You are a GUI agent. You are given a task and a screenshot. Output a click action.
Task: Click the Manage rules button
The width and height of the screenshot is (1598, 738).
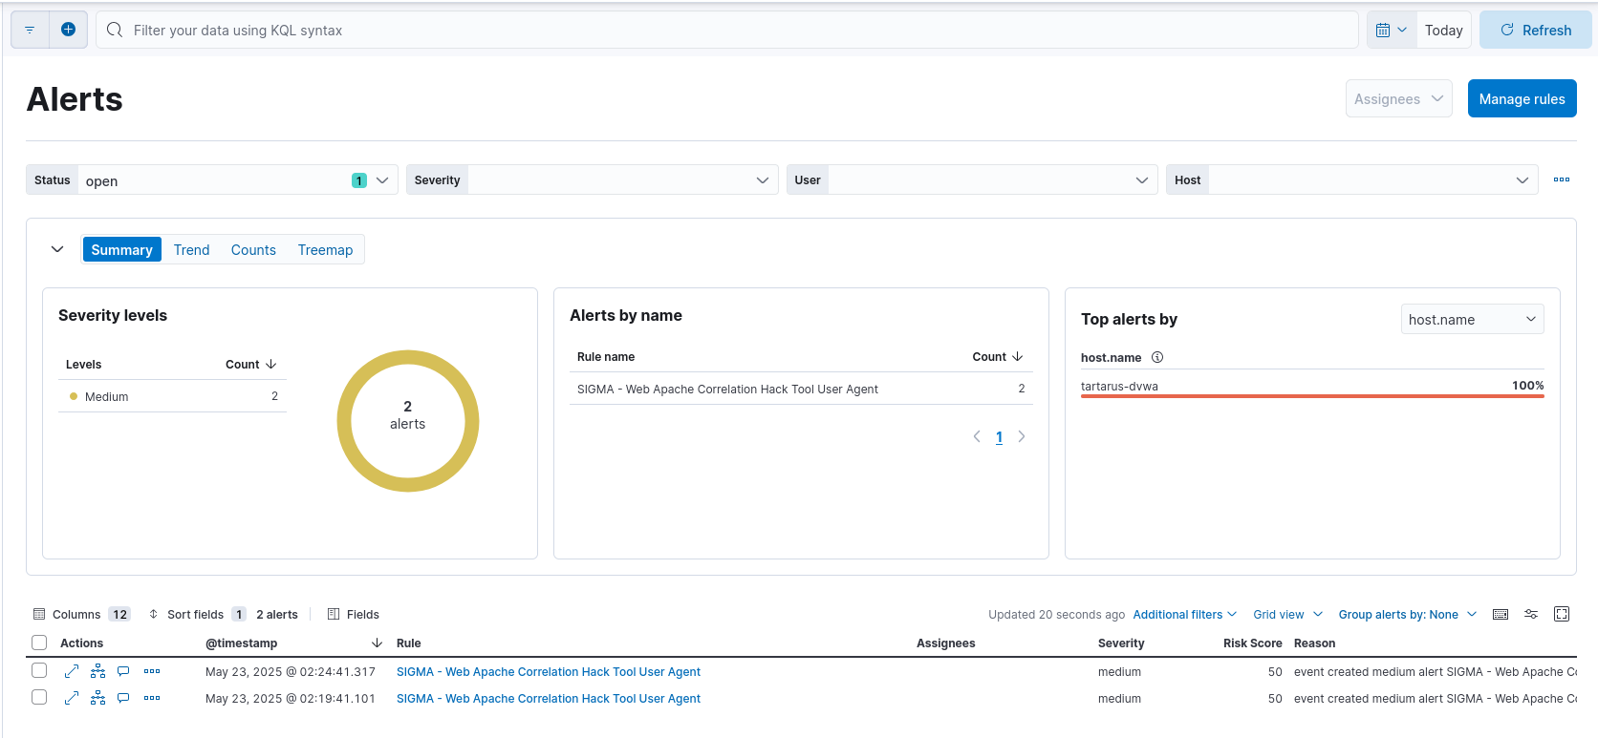1522,99
